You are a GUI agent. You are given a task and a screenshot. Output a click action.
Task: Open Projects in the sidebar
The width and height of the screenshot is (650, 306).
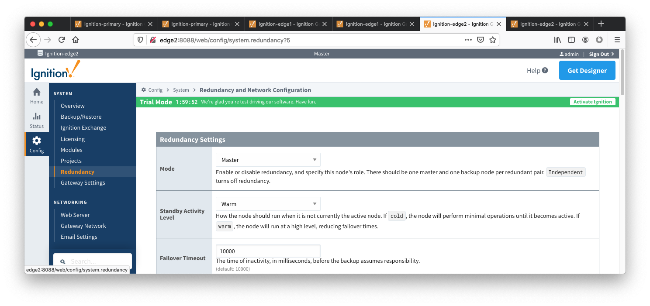click(x=71, y=161)
